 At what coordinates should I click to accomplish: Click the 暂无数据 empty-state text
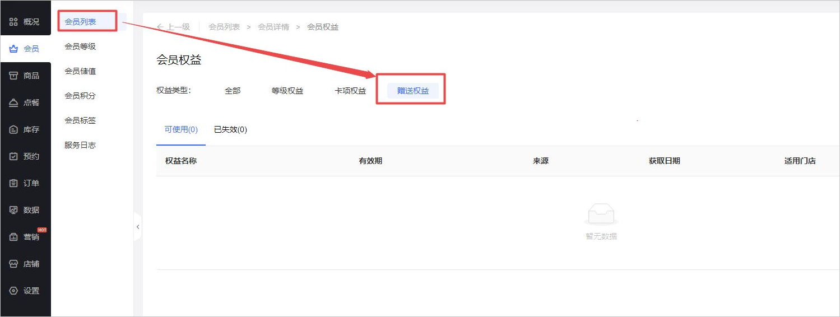pos(601,236)
